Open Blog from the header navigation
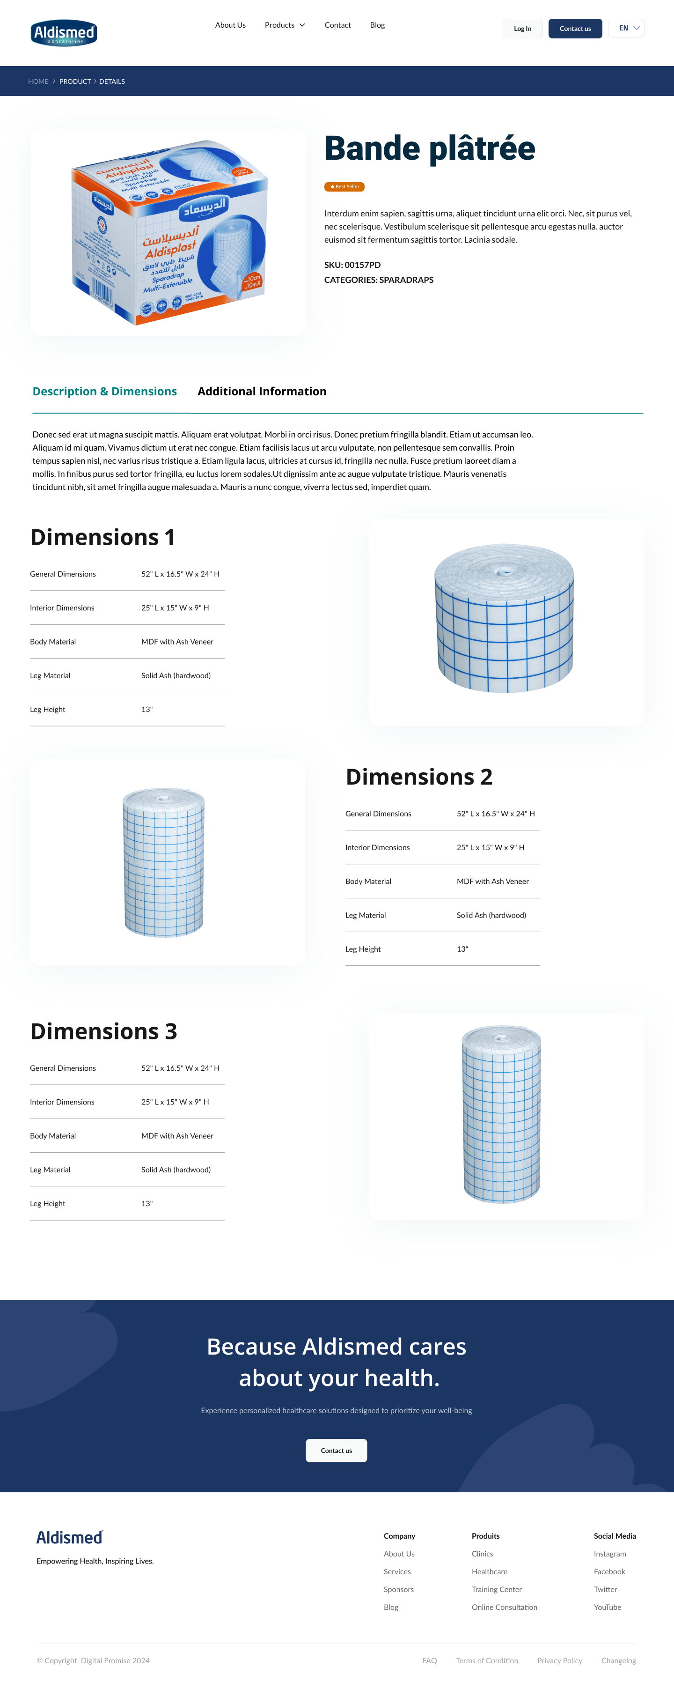The width and height of the screenshot is (674, 1704). coord(377,25)
